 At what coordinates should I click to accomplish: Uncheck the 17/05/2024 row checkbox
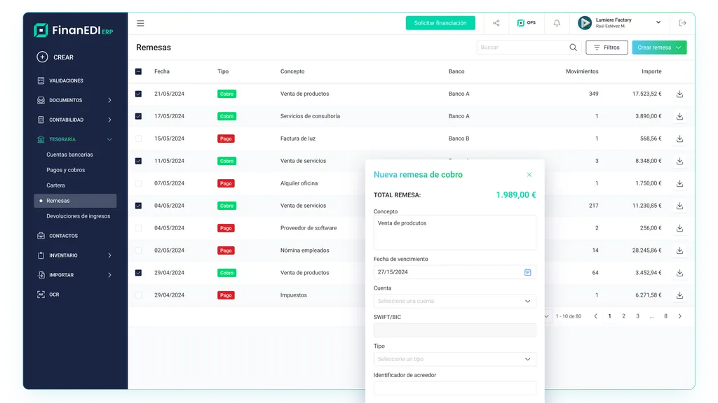(138, 117)
